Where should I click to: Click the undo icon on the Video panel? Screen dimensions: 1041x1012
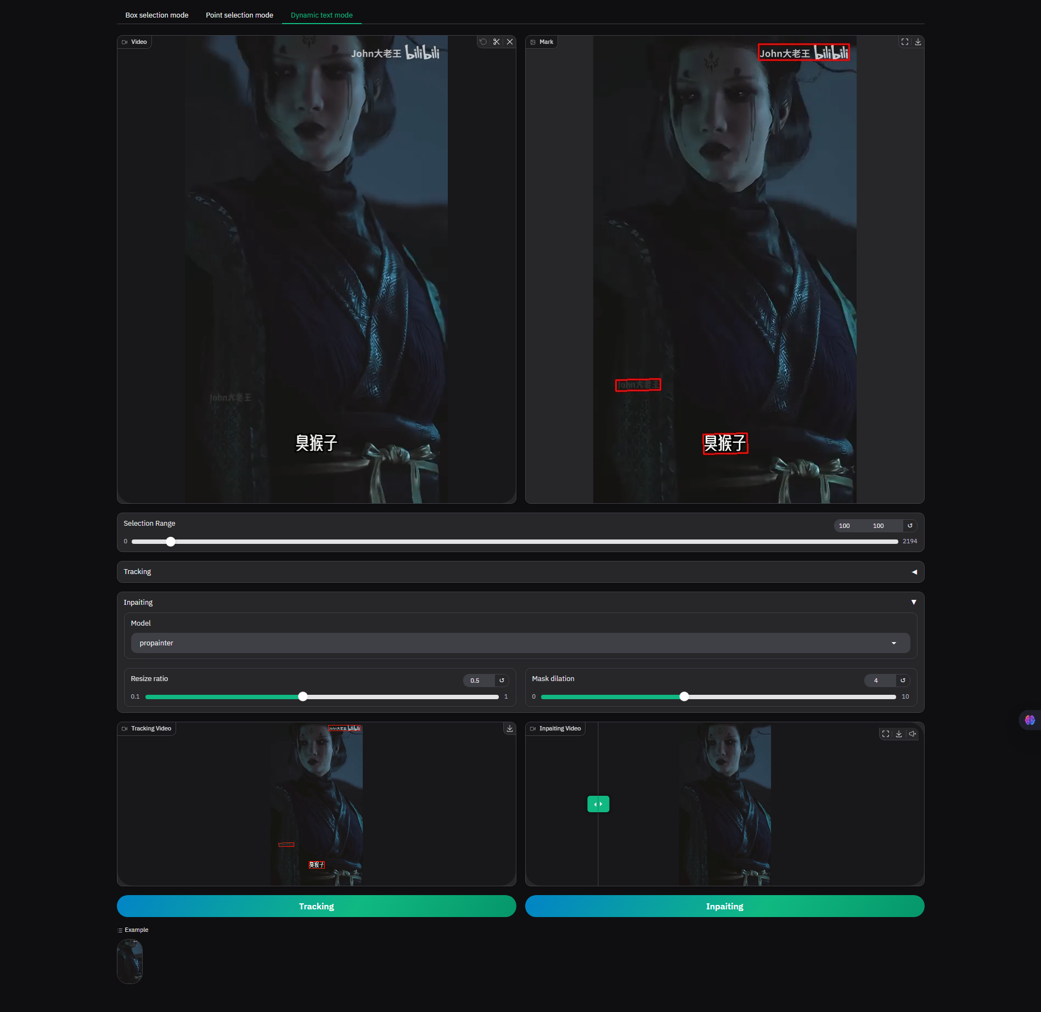tap(483, 42)
